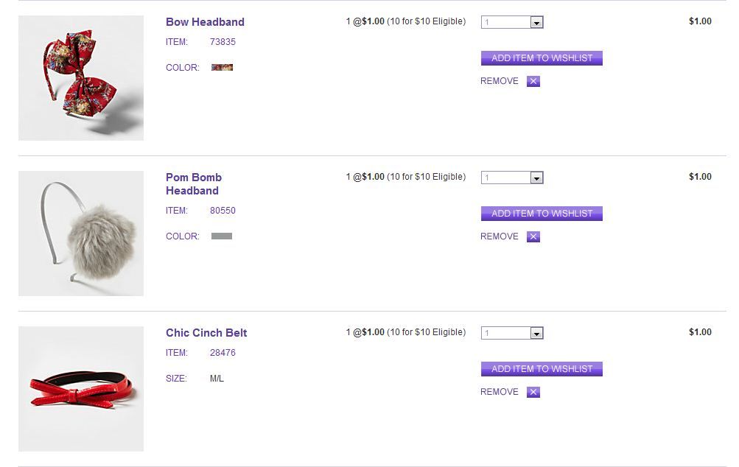739x467 pixels.
Task: Click REMOVE text under Pom Bomb wishlist button
Action: coord(500,236)
